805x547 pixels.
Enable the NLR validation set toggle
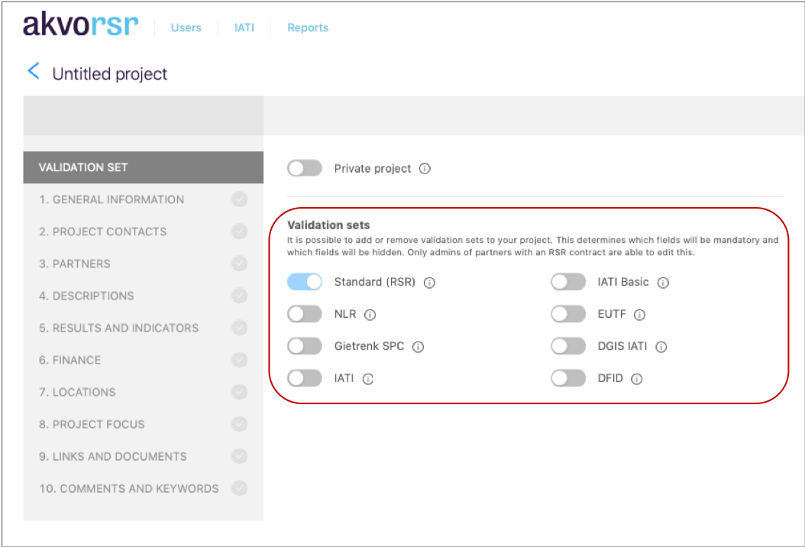(x=305, y=314)
